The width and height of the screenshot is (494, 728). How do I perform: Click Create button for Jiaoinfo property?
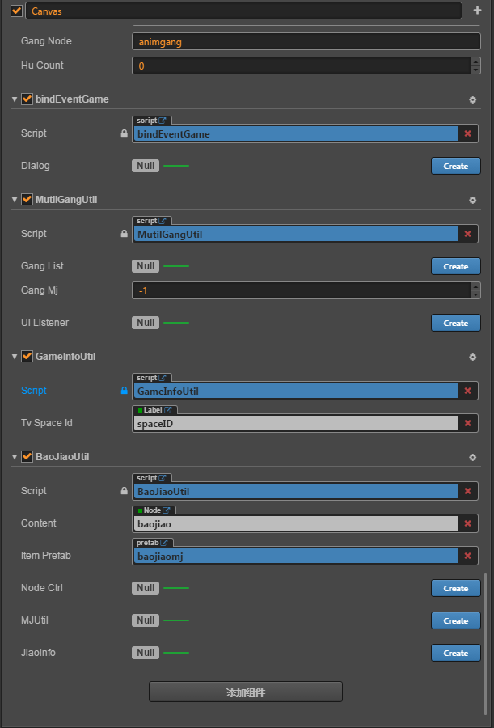click(455, 653)
